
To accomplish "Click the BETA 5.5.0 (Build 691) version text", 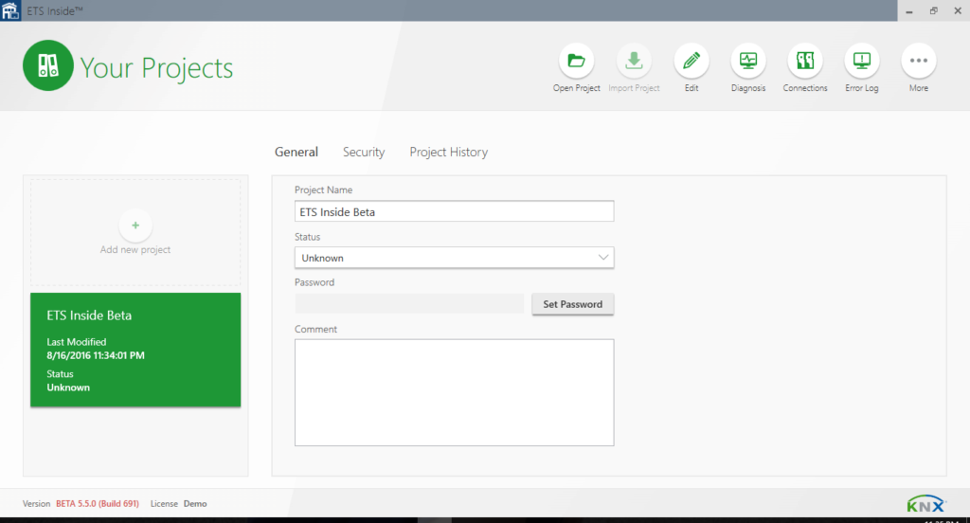I will pyautogui.click(x=98, y=504).
